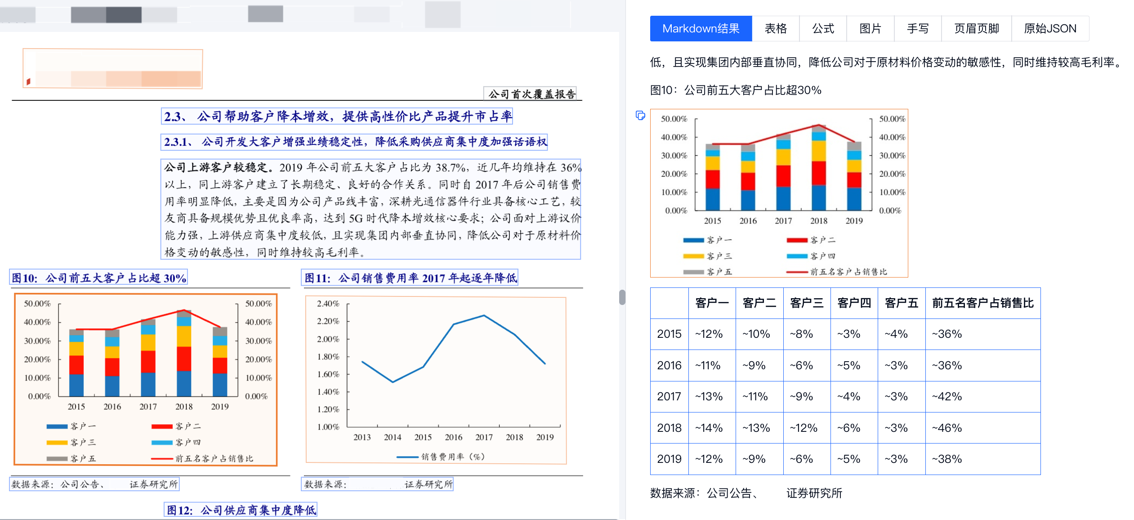Click the copy icon beside the extracted chart
The image size is (1134, 520).
pos(640,116)
